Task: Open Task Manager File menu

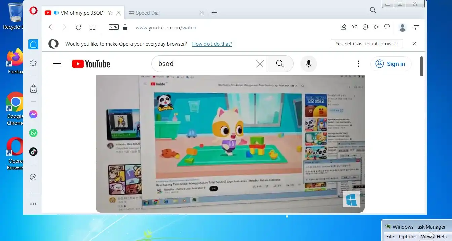Action: tap(390, 237)
